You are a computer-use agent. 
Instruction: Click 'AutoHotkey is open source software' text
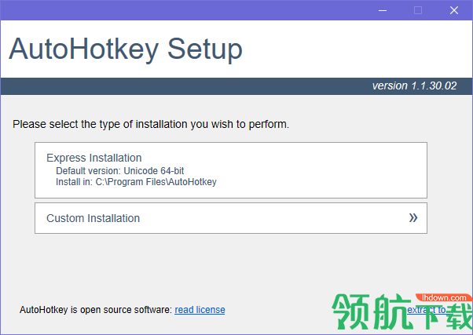(x=96, y=310)
